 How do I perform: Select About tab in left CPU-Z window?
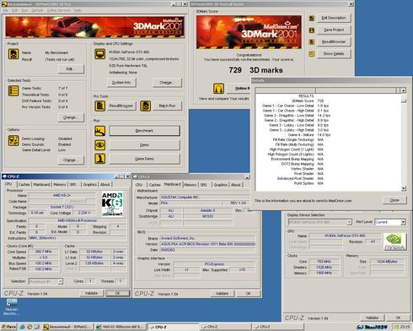point(105,185)
